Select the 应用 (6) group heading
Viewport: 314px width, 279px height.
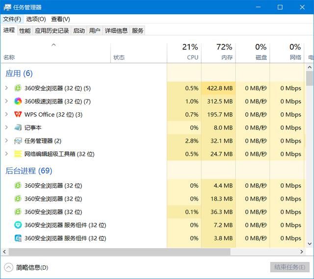[19, 74]
